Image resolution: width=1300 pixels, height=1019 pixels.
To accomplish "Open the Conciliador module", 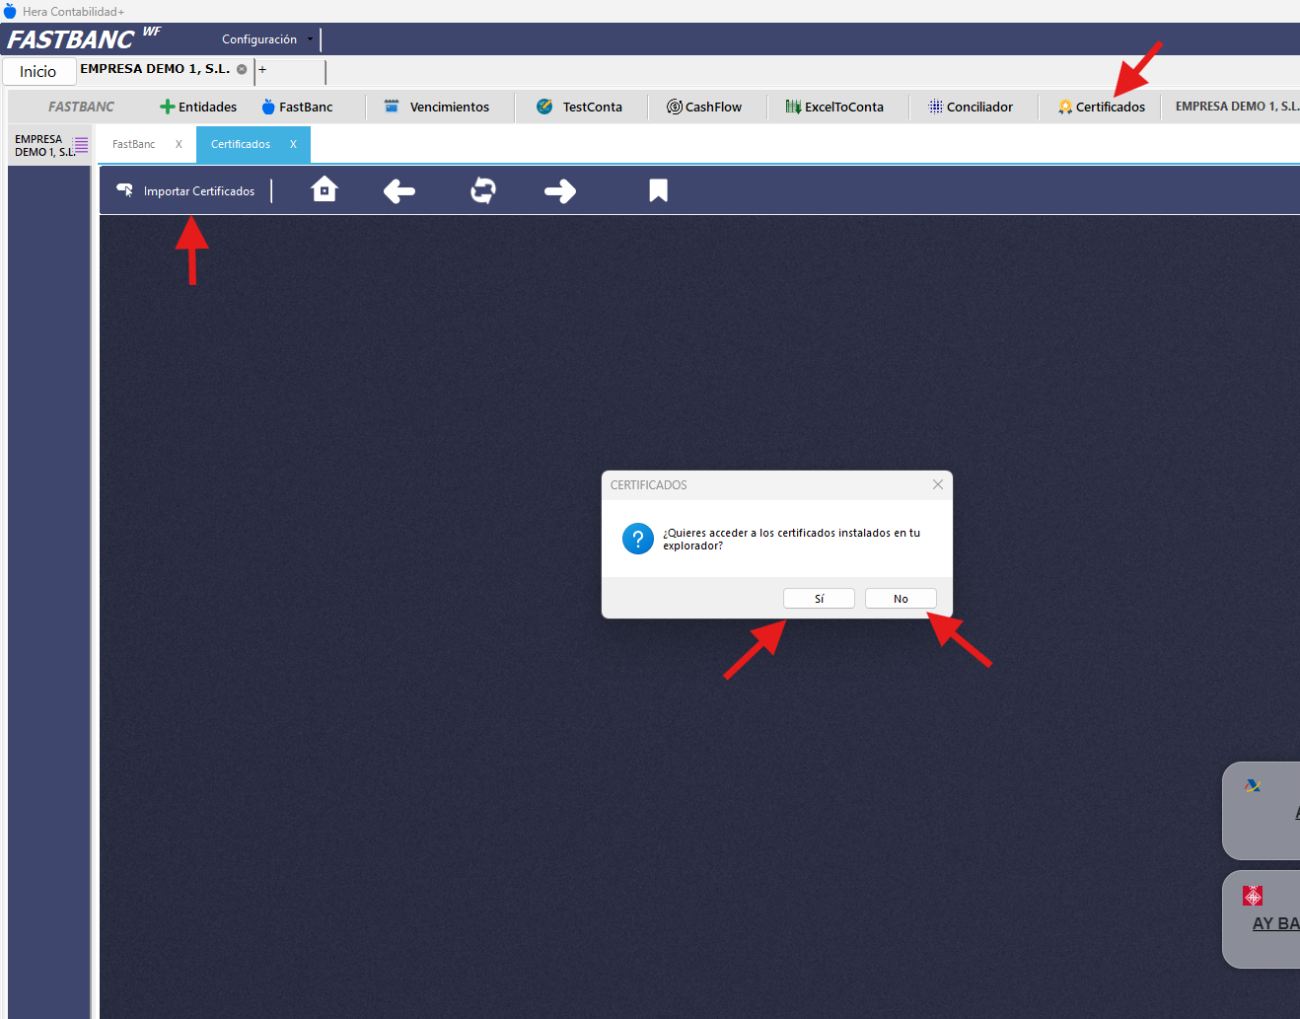I will (971, 107).
